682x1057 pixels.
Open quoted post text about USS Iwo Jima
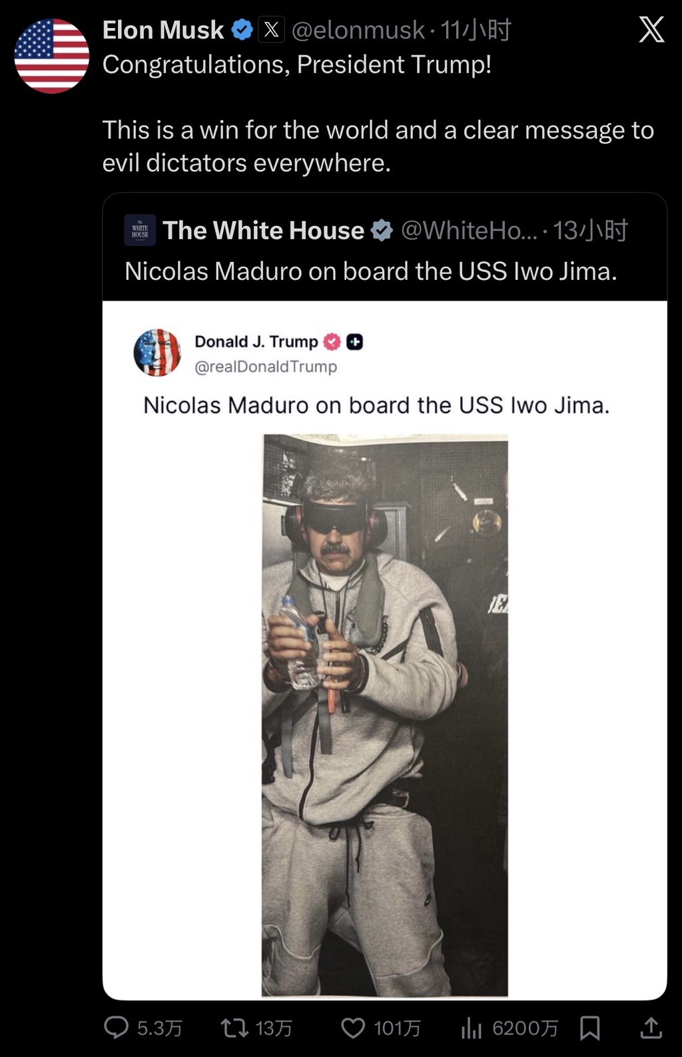[x=370, y=271]
